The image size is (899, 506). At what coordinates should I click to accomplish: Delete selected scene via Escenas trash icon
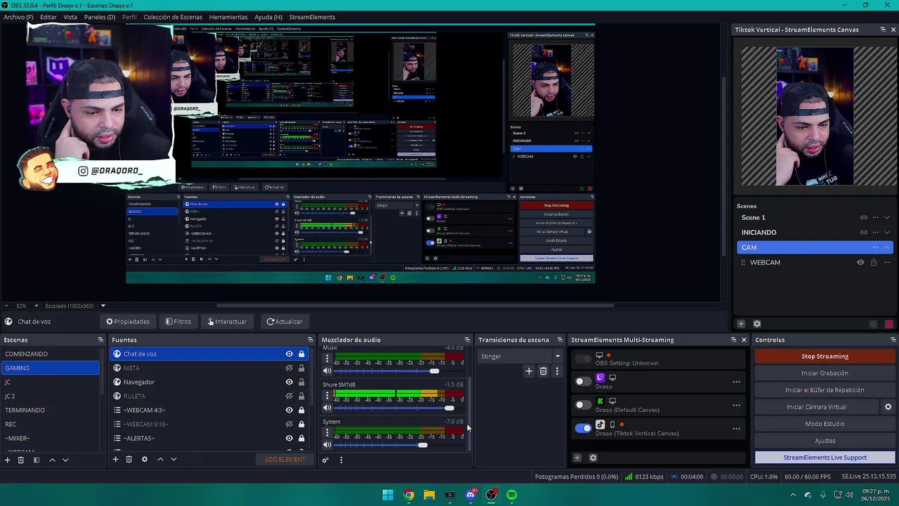tap(21, 460)
